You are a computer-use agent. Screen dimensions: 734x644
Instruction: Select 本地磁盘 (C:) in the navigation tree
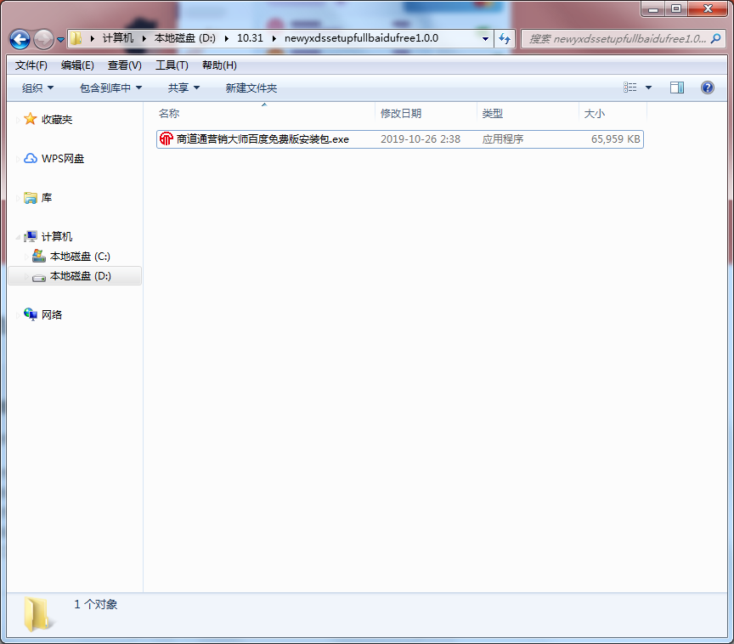tap(80, 257)
